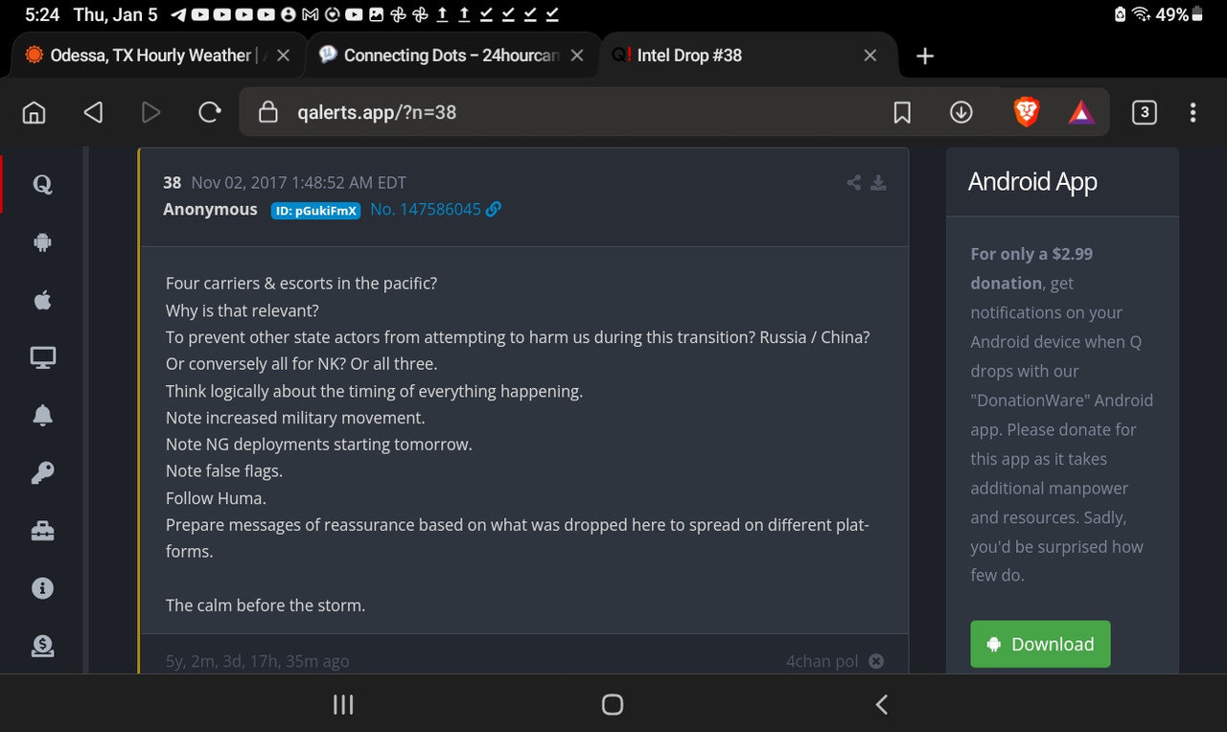
Task: Click the 'Anonymous' poster name
Action: coord(210,209)
